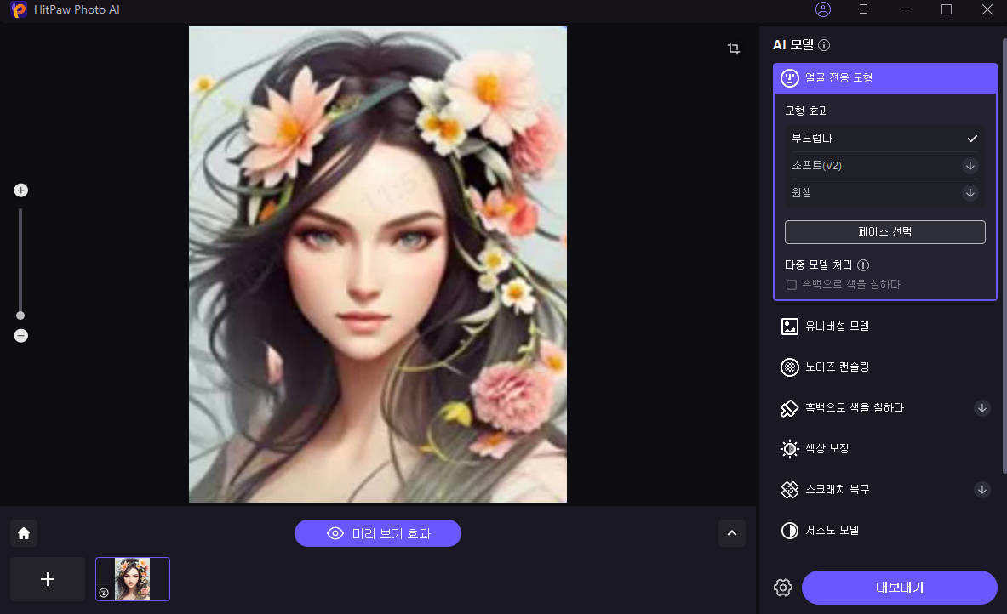Click the home icon button

(x=24, y=533)
